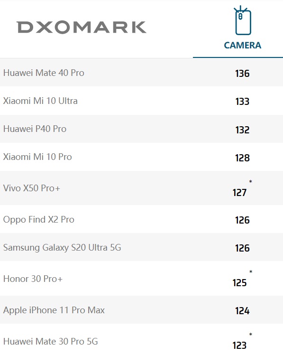Click the camera phone icon

(x=242, y=20)
